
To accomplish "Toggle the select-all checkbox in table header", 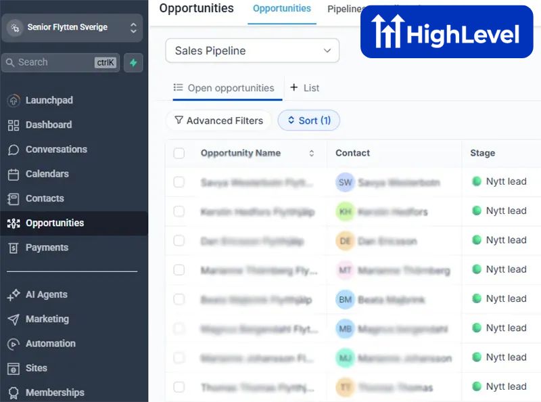I will click(x=179, y=153).
